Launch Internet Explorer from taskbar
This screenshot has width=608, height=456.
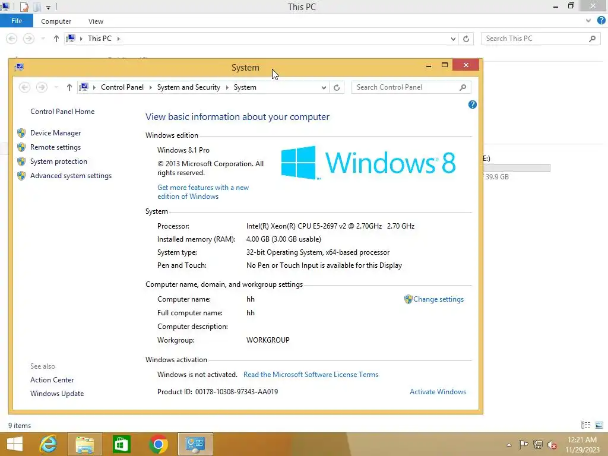(x=49, y=444)
